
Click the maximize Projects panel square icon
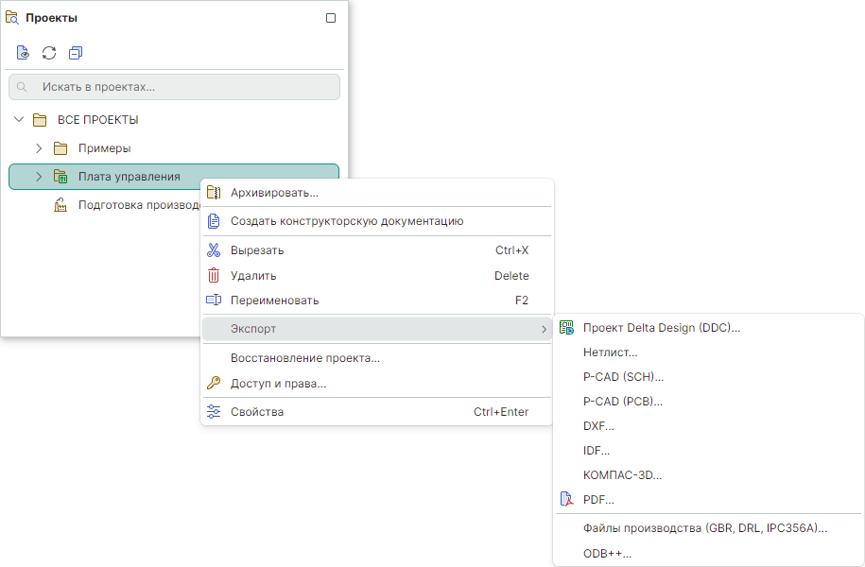tap(331, 18)
